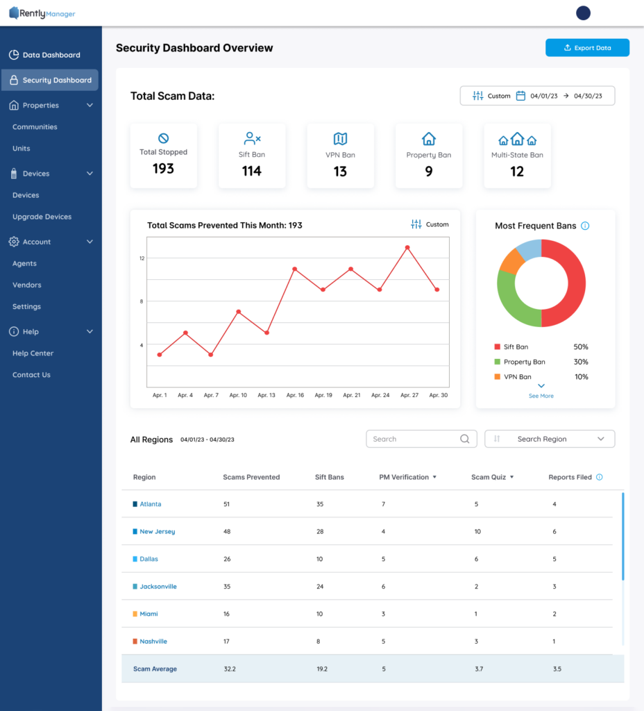Open Agents in sidebar

click(24, 263)
